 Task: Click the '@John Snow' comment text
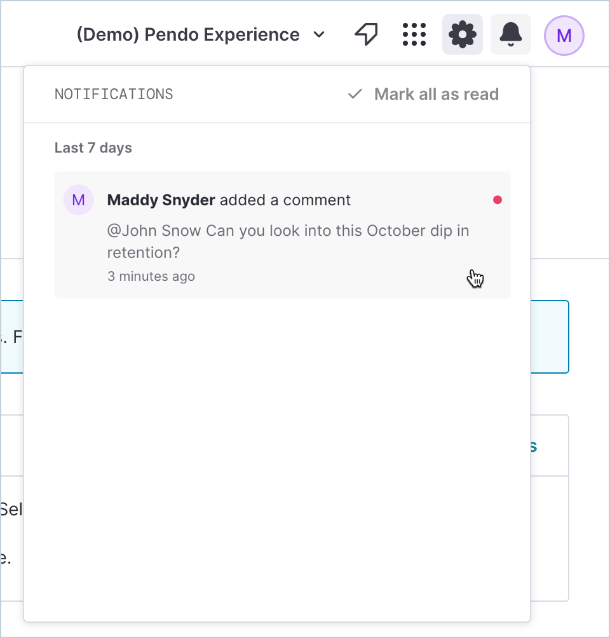coord(288,241)
